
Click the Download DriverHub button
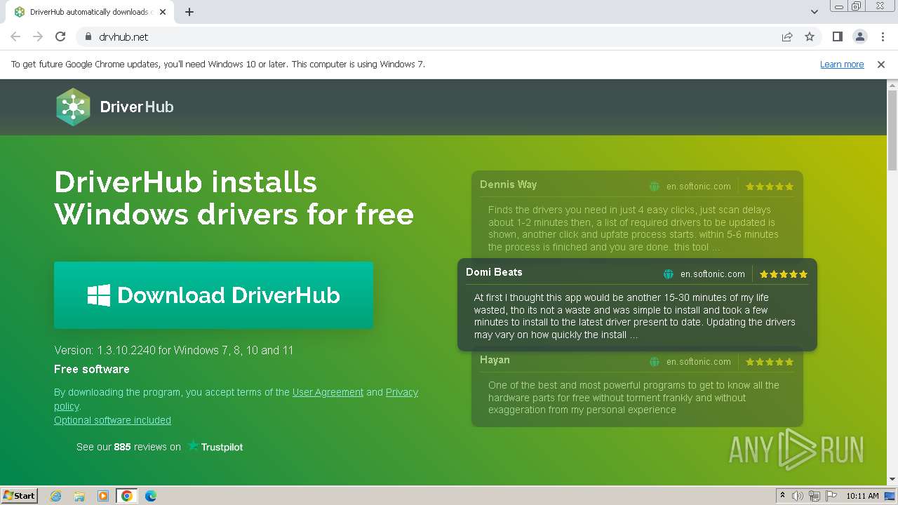214,295
